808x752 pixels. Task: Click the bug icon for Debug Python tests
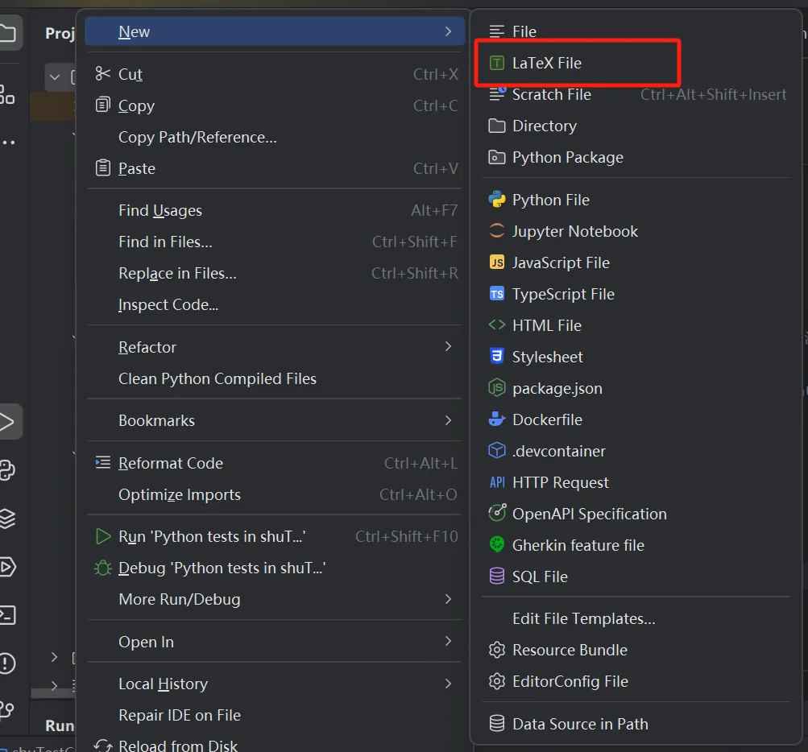pos(102,568)
